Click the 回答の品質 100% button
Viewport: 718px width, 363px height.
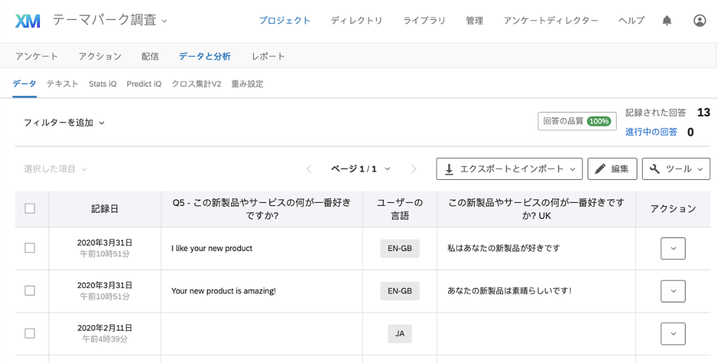(x=577, y=121)
